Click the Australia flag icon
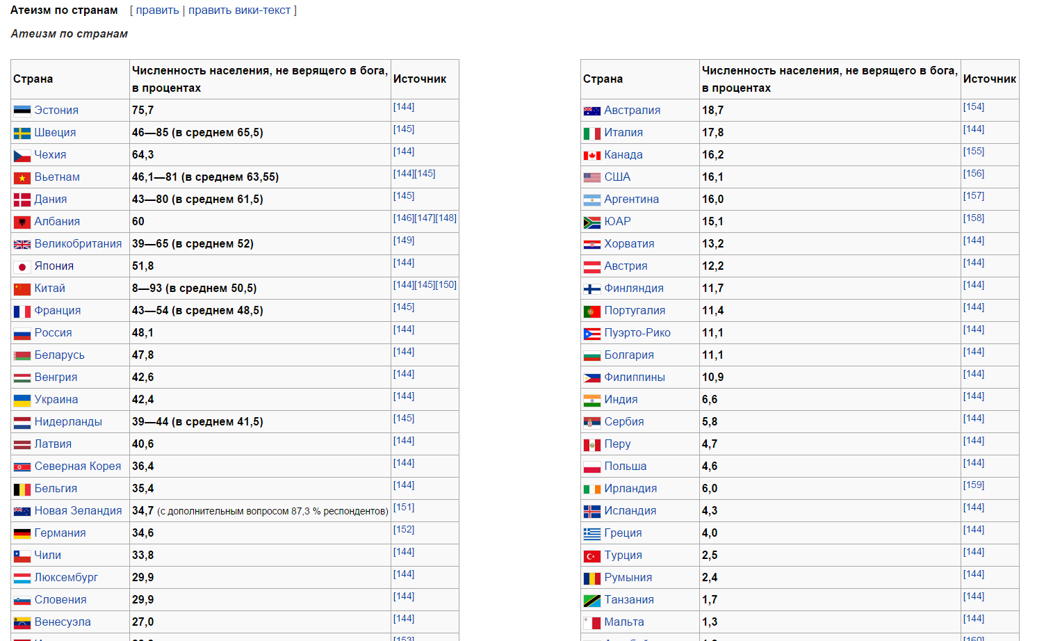 [x=592, y=111]
